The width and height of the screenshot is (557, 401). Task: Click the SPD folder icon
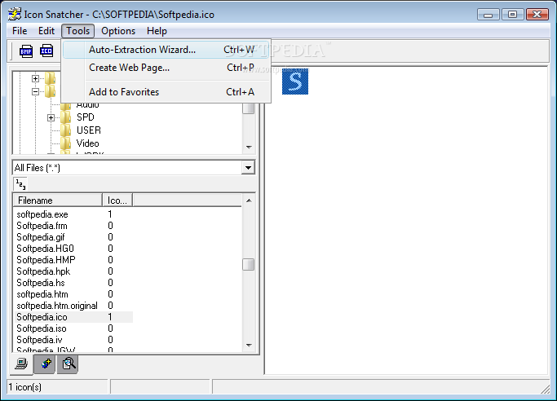[x=66, y=117]
